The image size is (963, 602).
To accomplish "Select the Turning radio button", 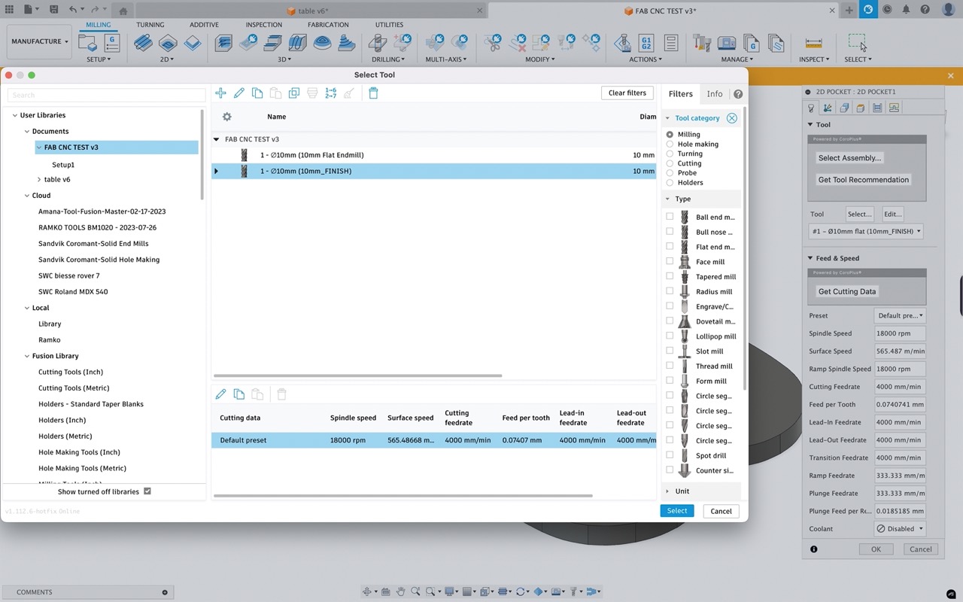I will (670, 154).
